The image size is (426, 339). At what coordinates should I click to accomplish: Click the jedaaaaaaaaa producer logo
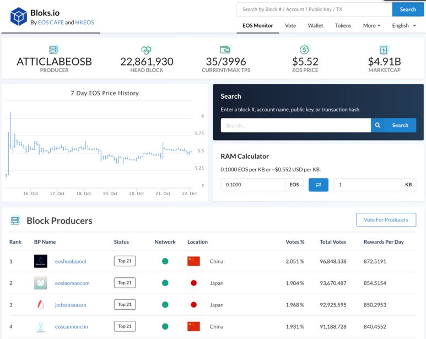click(x=41, y=304)
